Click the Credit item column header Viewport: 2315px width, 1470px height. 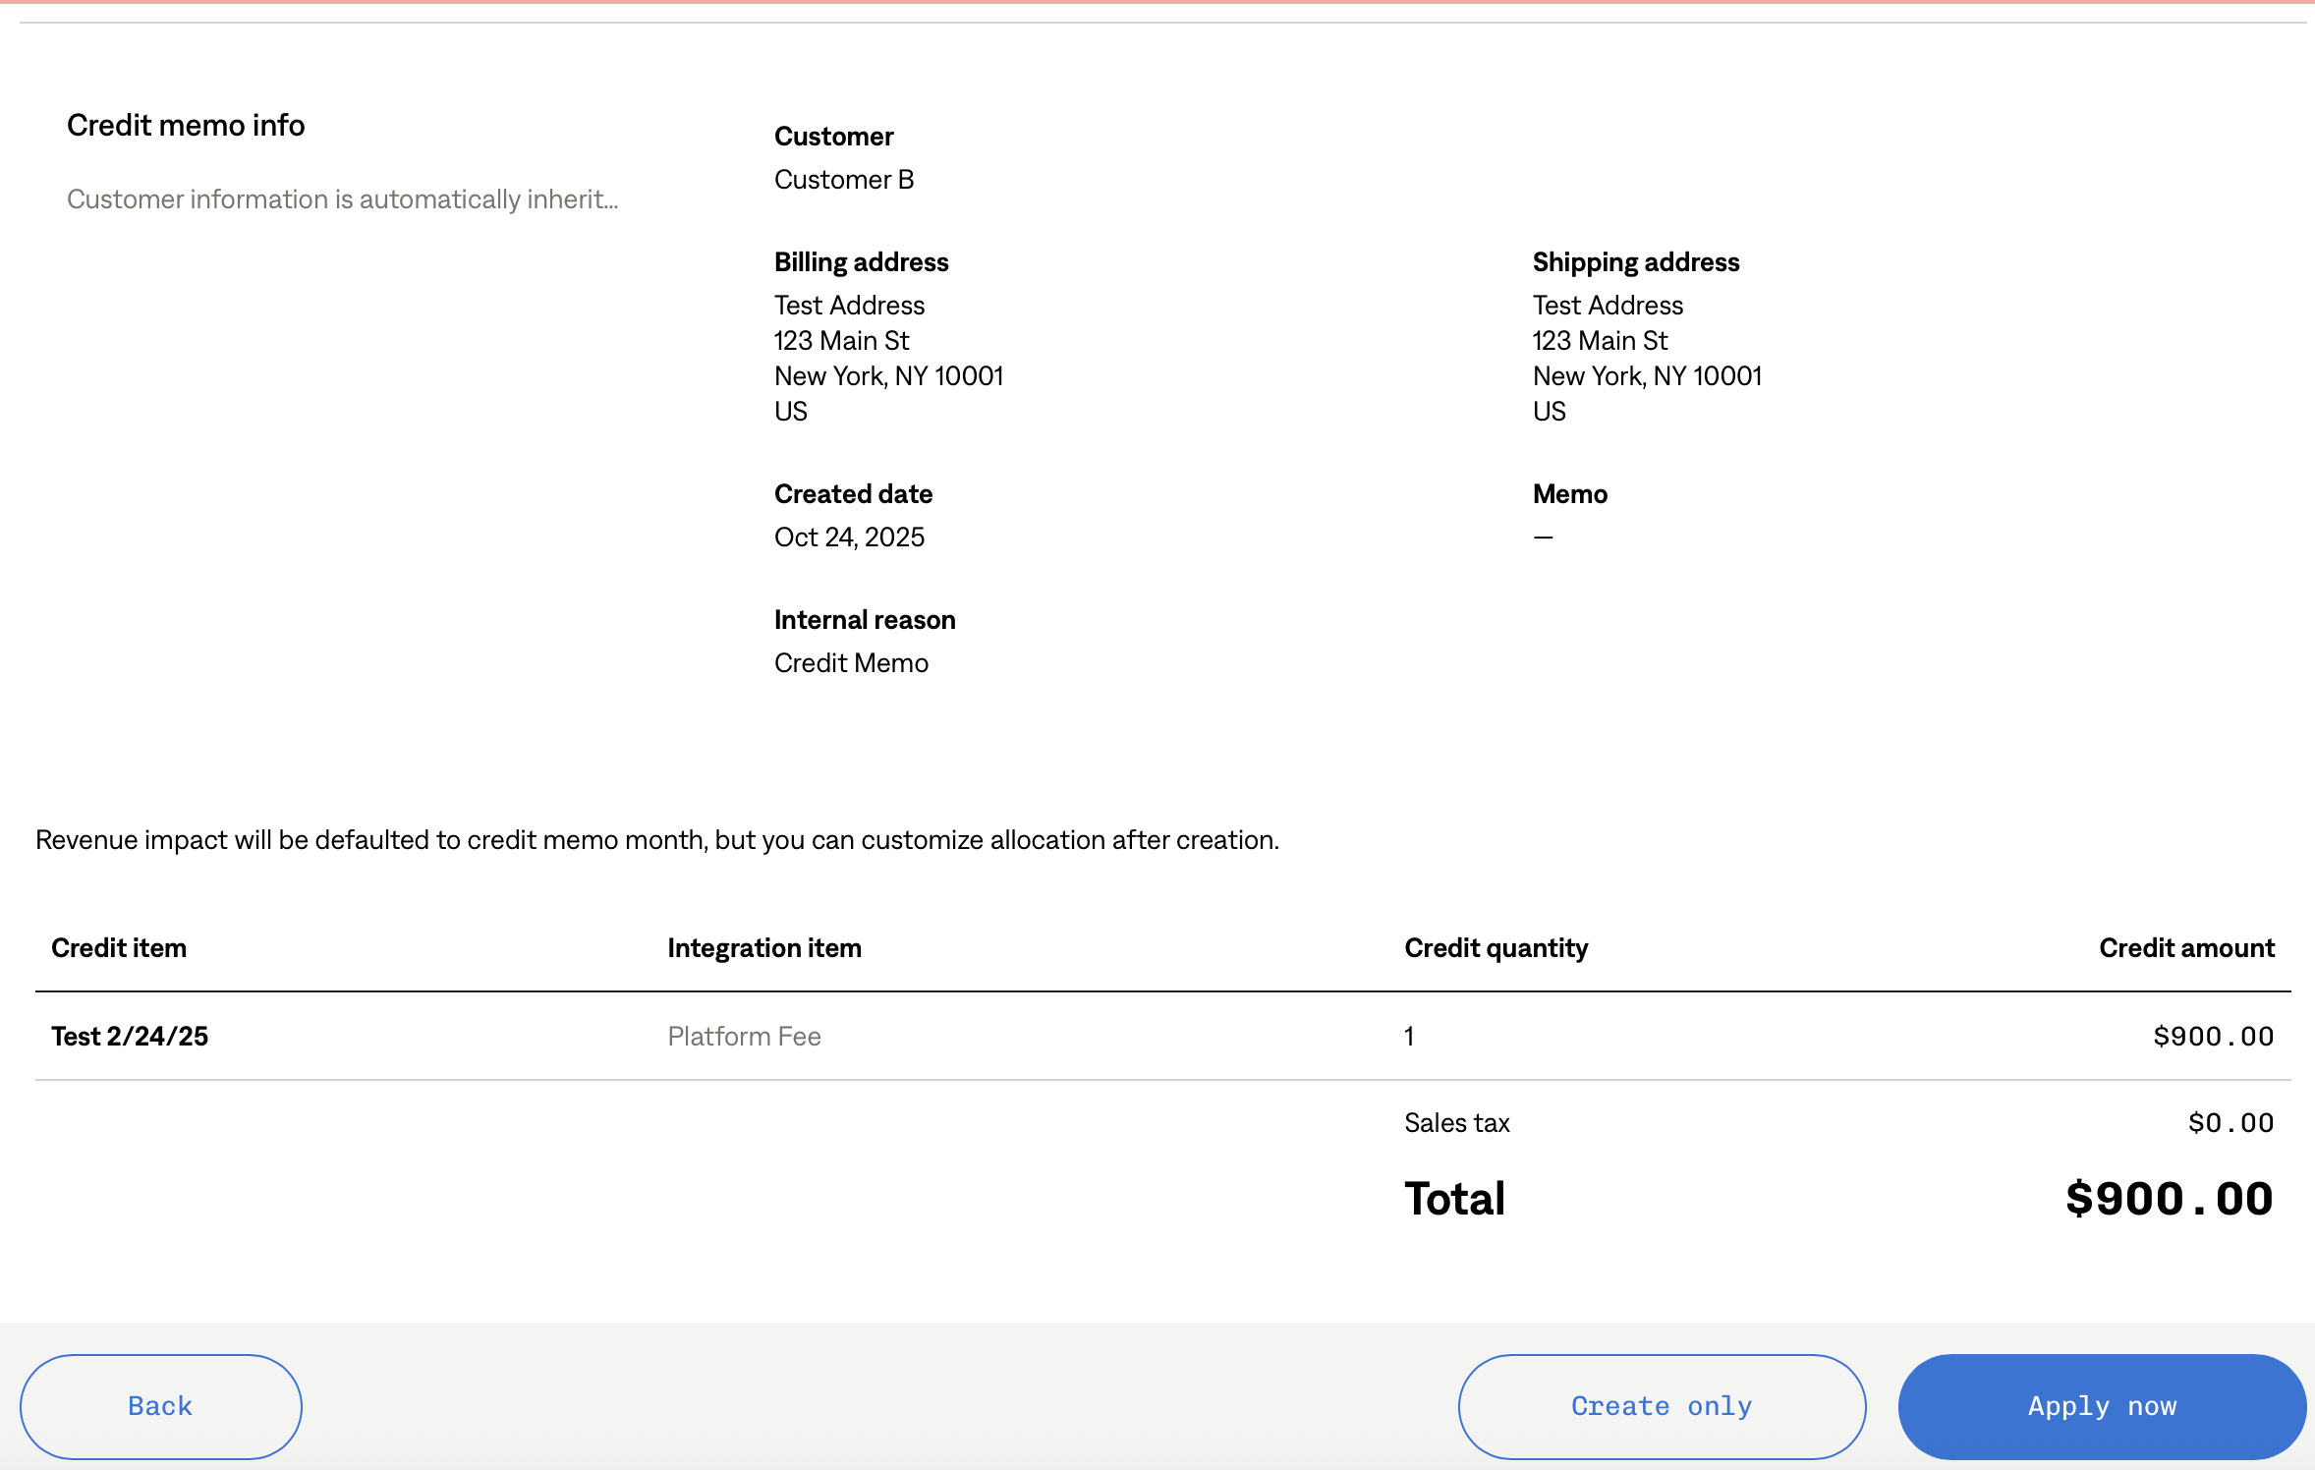pyautogui.click(x=119, y=948)
